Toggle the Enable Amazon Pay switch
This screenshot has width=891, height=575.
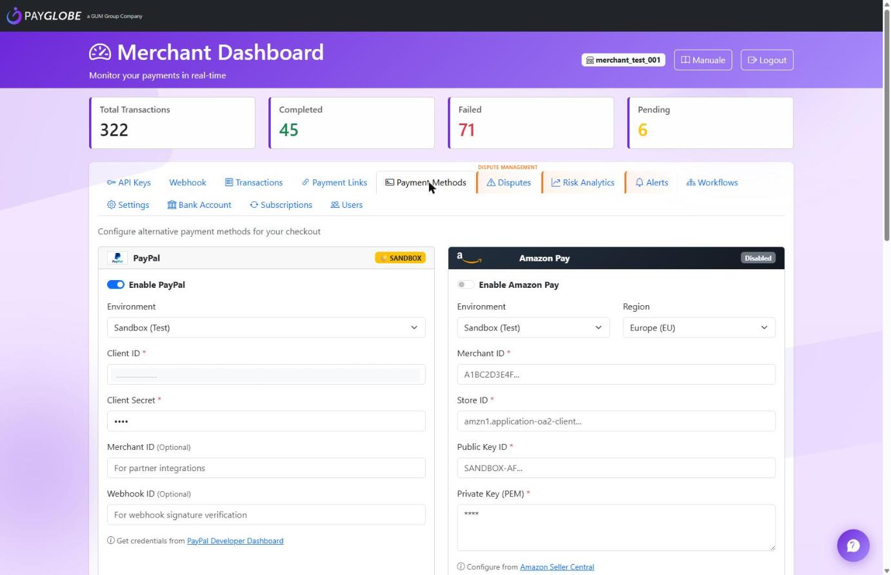point(465,285)
